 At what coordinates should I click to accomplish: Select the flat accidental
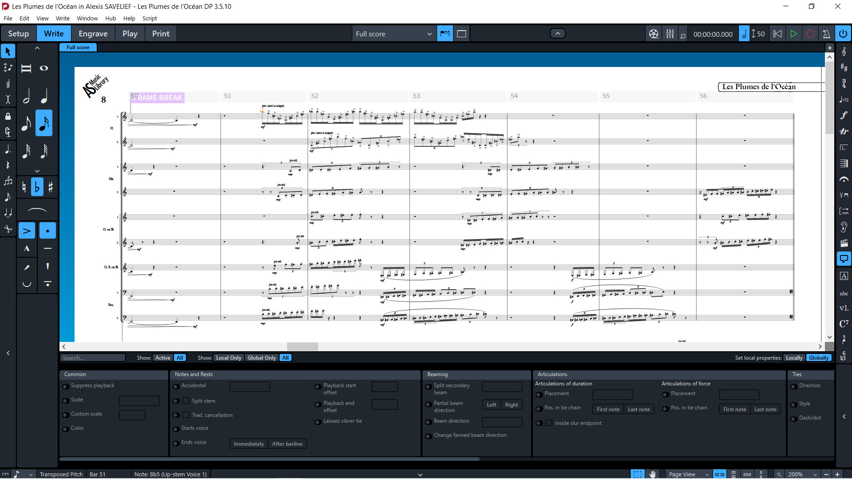[37, 187]
